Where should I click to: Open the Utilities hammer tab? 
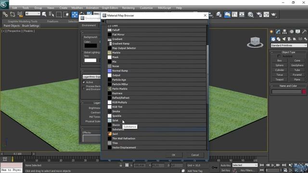[x=304, y=32]
